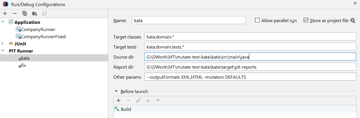Uncheck Store as project file

click(306, 20)
